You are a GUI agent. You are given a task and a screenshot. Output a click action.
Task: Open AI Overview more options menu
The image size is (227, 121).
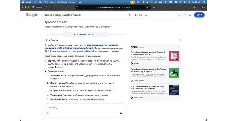coord(180,40)
